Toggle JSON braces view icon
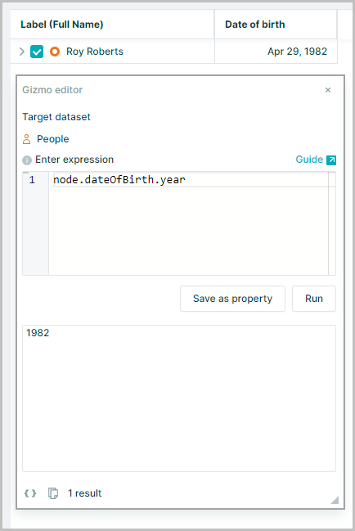 [x=30, y=493]
